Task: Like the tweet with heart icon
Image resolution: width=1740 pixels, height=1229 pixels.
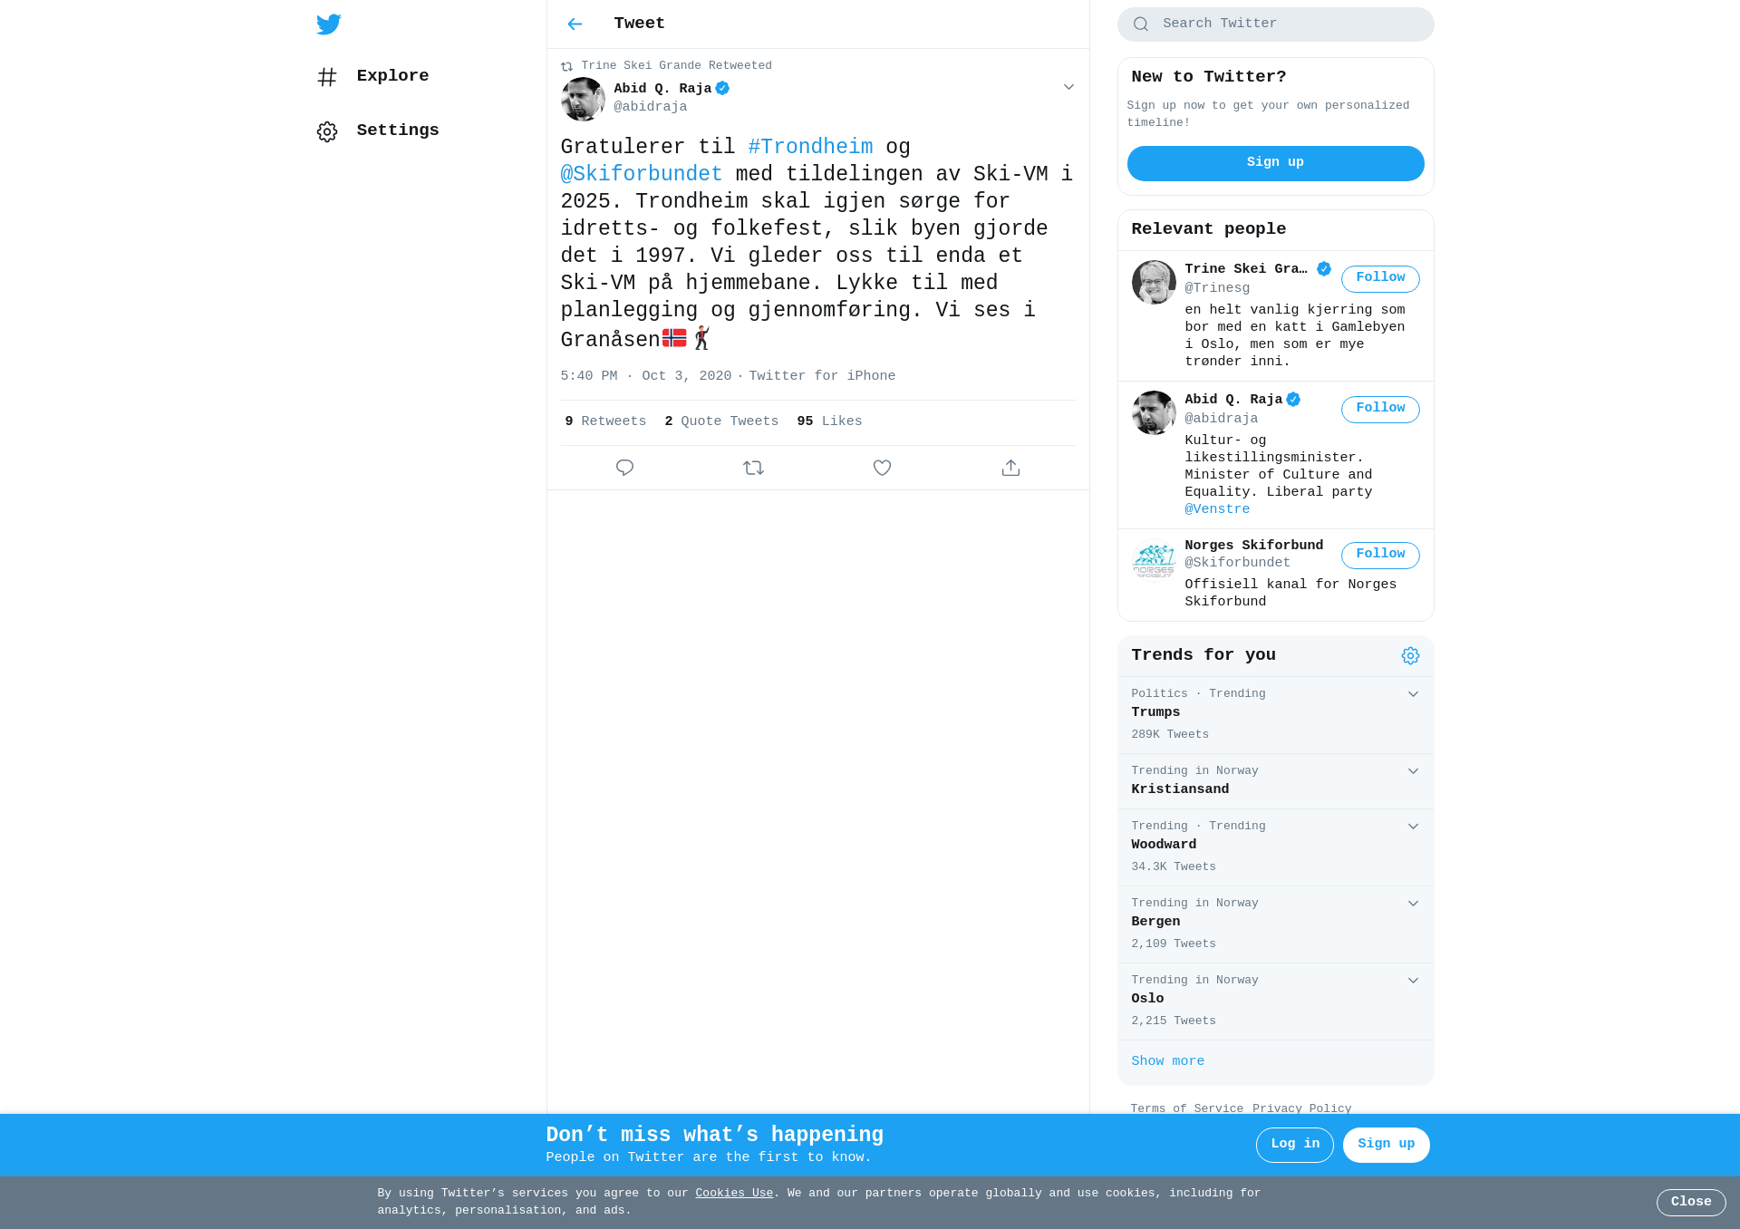Action: point(882,468)
